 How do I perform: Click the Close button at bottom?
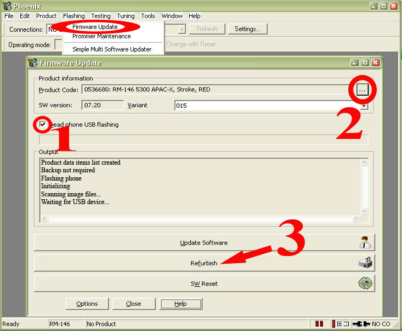(134, 304)
